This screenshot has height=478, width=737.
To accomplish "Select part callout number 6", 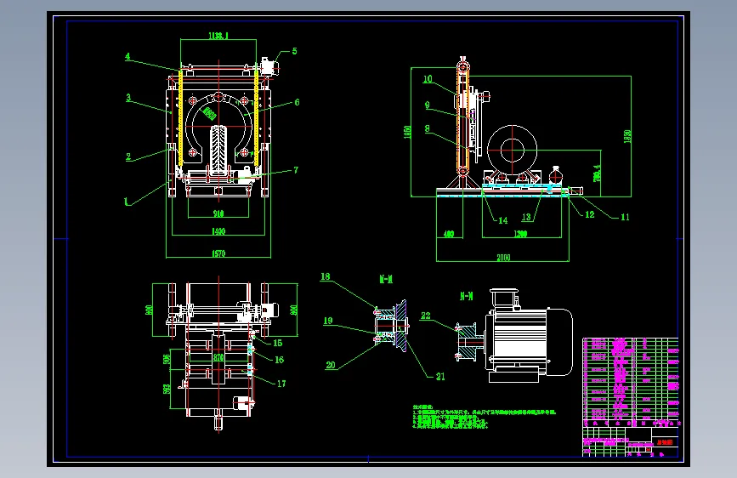I will [x=297, y=102].
